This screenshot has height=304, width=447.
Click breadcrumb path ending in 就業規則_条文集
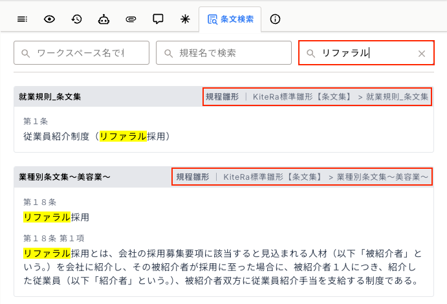[x=317, y=97]
